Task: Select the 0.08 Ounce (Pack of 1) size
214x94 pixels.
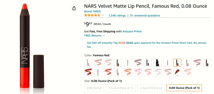Action: (x=184, y=88)
